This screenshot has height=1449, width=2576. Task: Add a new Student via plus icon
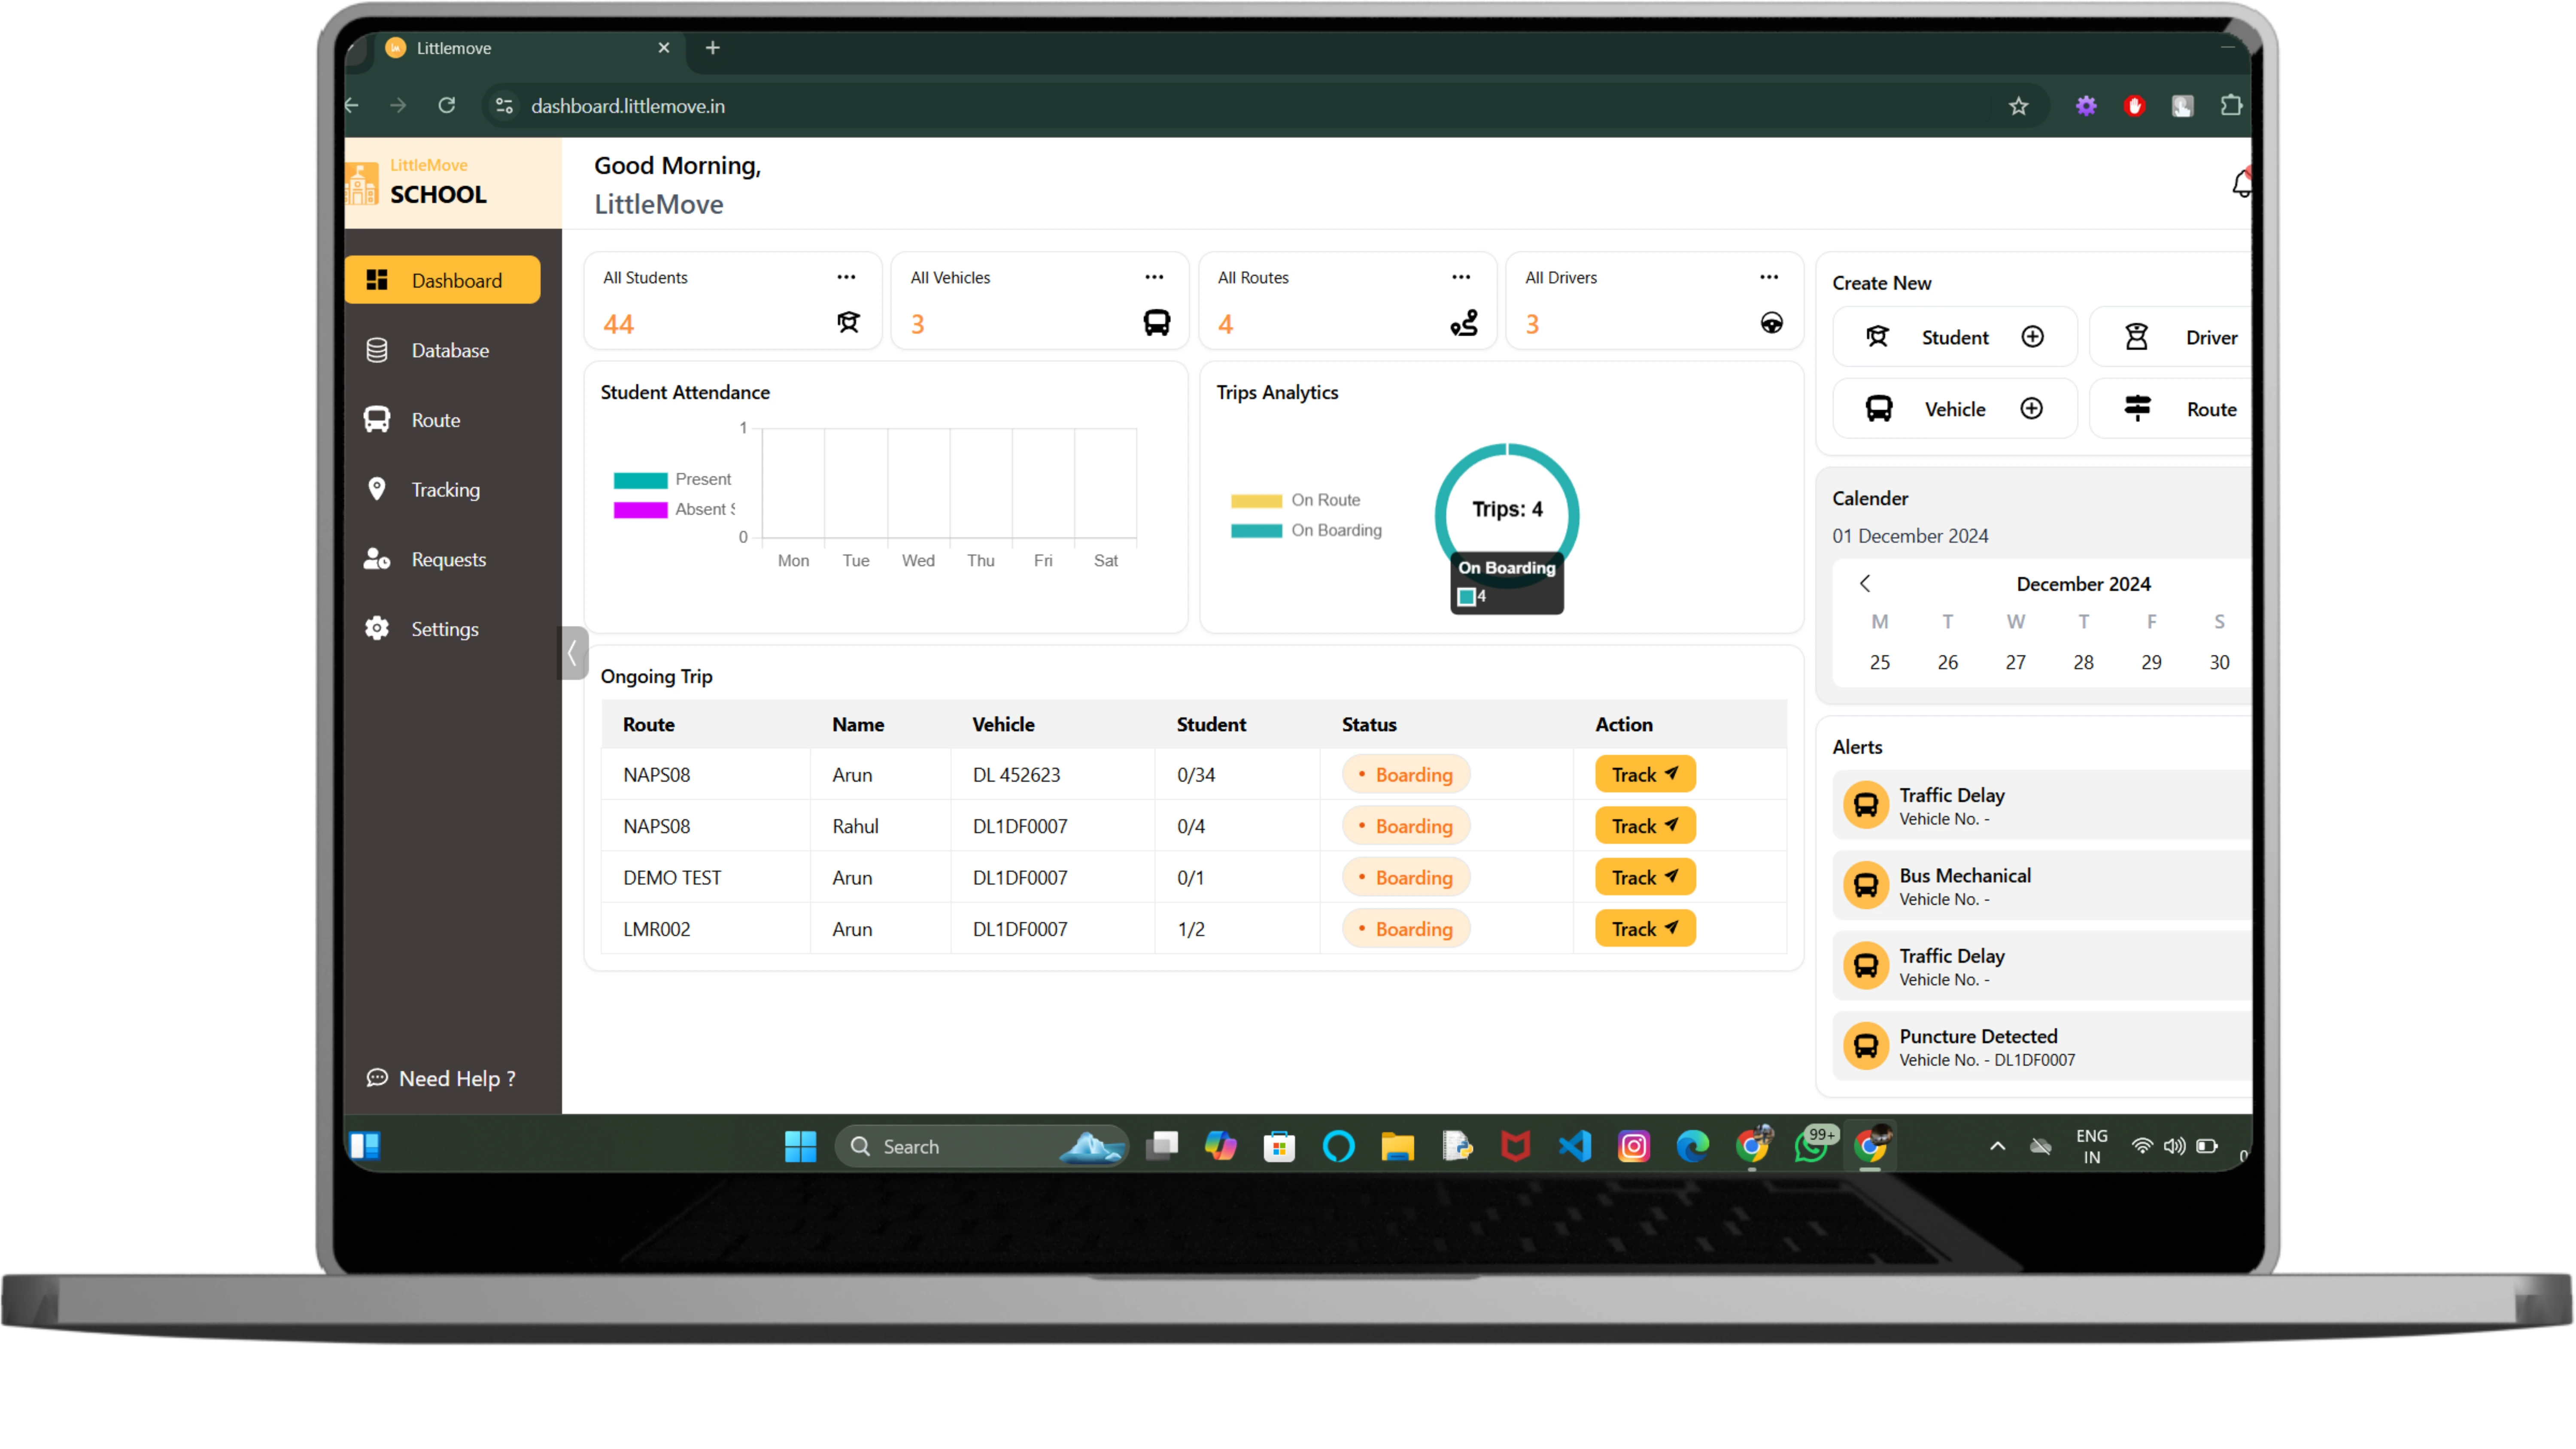click(2032, 337)
